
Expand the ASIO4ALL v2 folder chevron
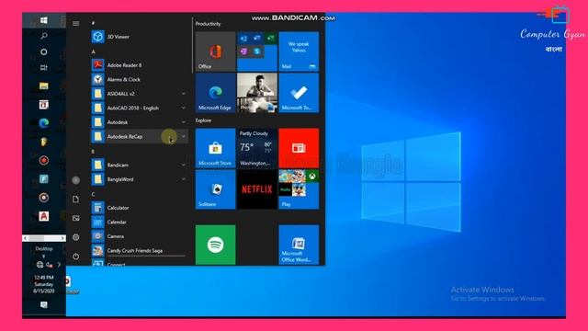tap(184, 94)
